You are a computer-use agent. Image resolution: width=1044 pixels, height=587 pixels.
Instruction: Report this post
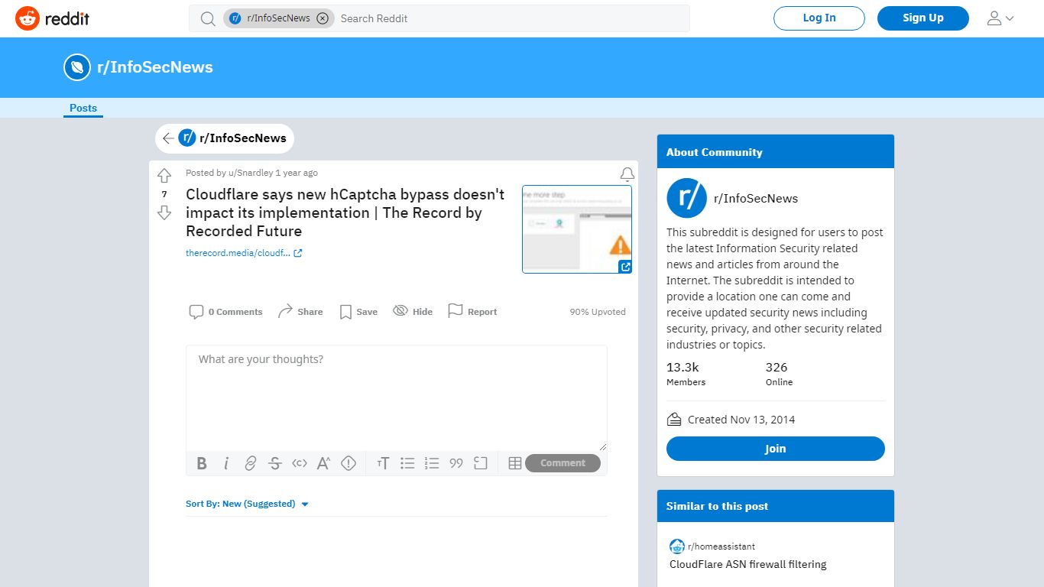click(472, 312)
